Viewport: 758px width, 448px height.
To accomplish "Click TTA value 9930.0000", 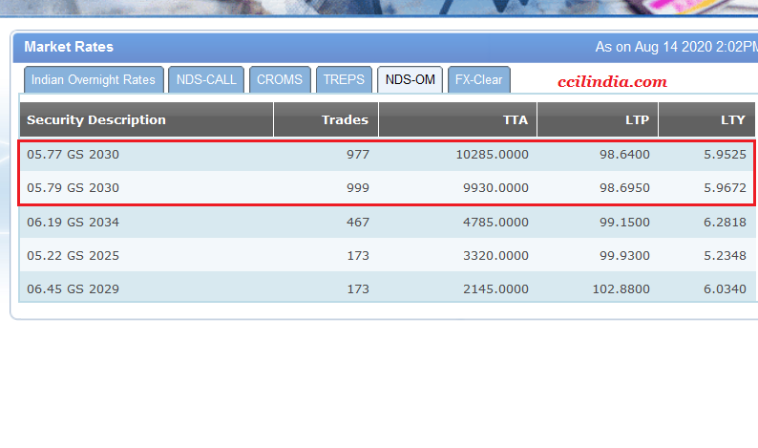I will (495, 188).
